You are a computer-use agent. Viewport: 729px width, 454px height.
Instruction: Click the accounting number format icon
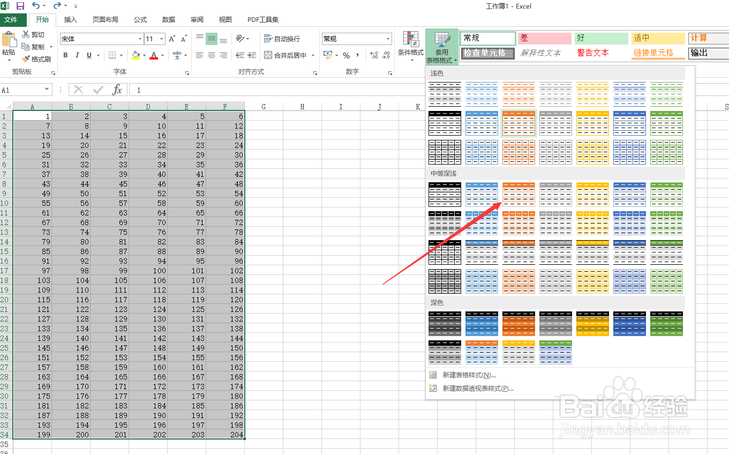click(x=328, y=56)
